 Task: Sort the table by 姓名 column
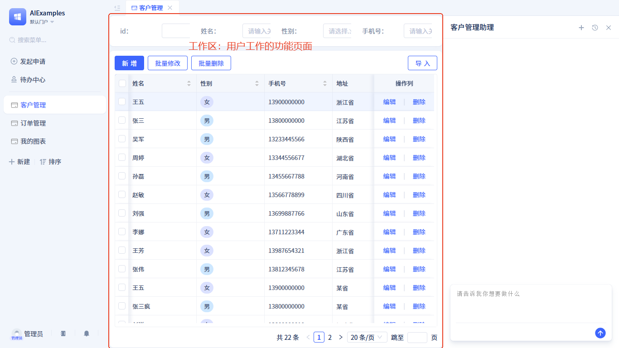coord(189,83)
